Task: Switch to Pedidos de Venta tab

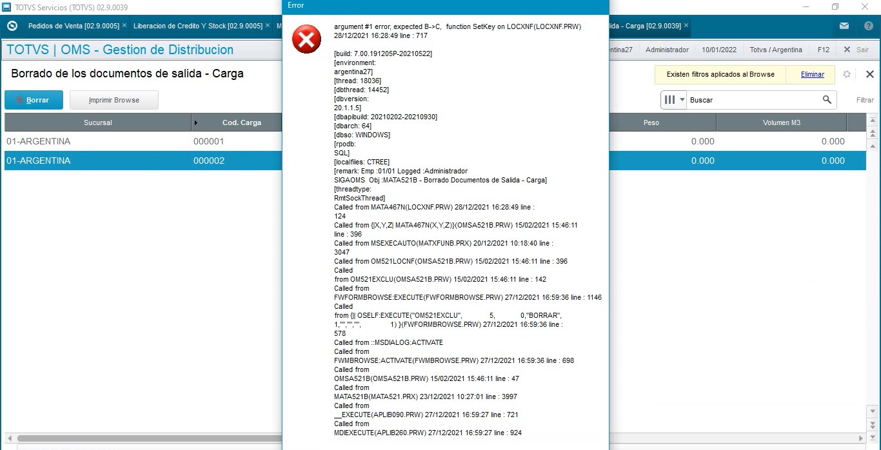Action: (x=74, y=26)
